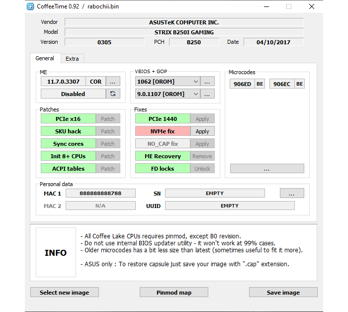Click the MAC 2 field showing N/A
This screenshot has height=312, width=348.
pos(100,206)
